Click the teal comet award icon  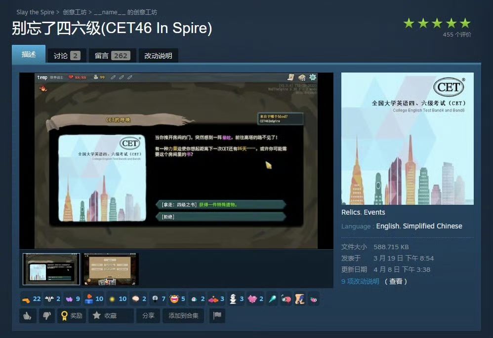(x=272, y=299)
